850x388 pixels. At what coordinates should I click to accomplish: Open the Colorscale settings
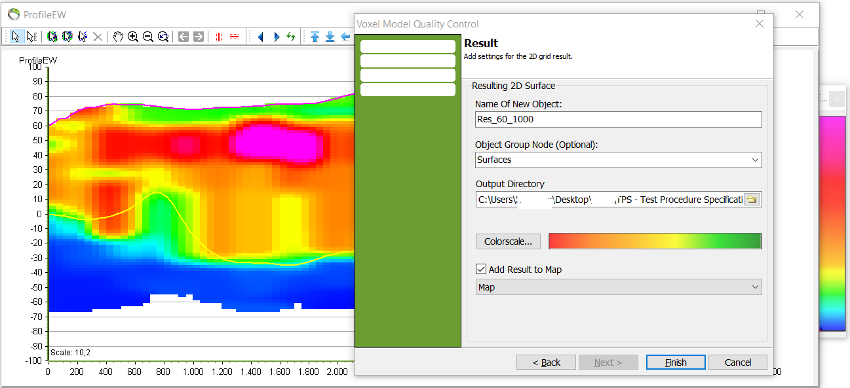click(508, 241)
